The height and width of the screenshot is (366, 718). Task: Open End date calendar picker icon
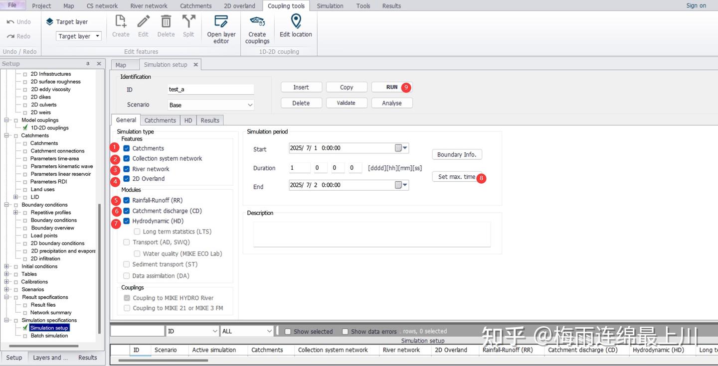point(401,185)
